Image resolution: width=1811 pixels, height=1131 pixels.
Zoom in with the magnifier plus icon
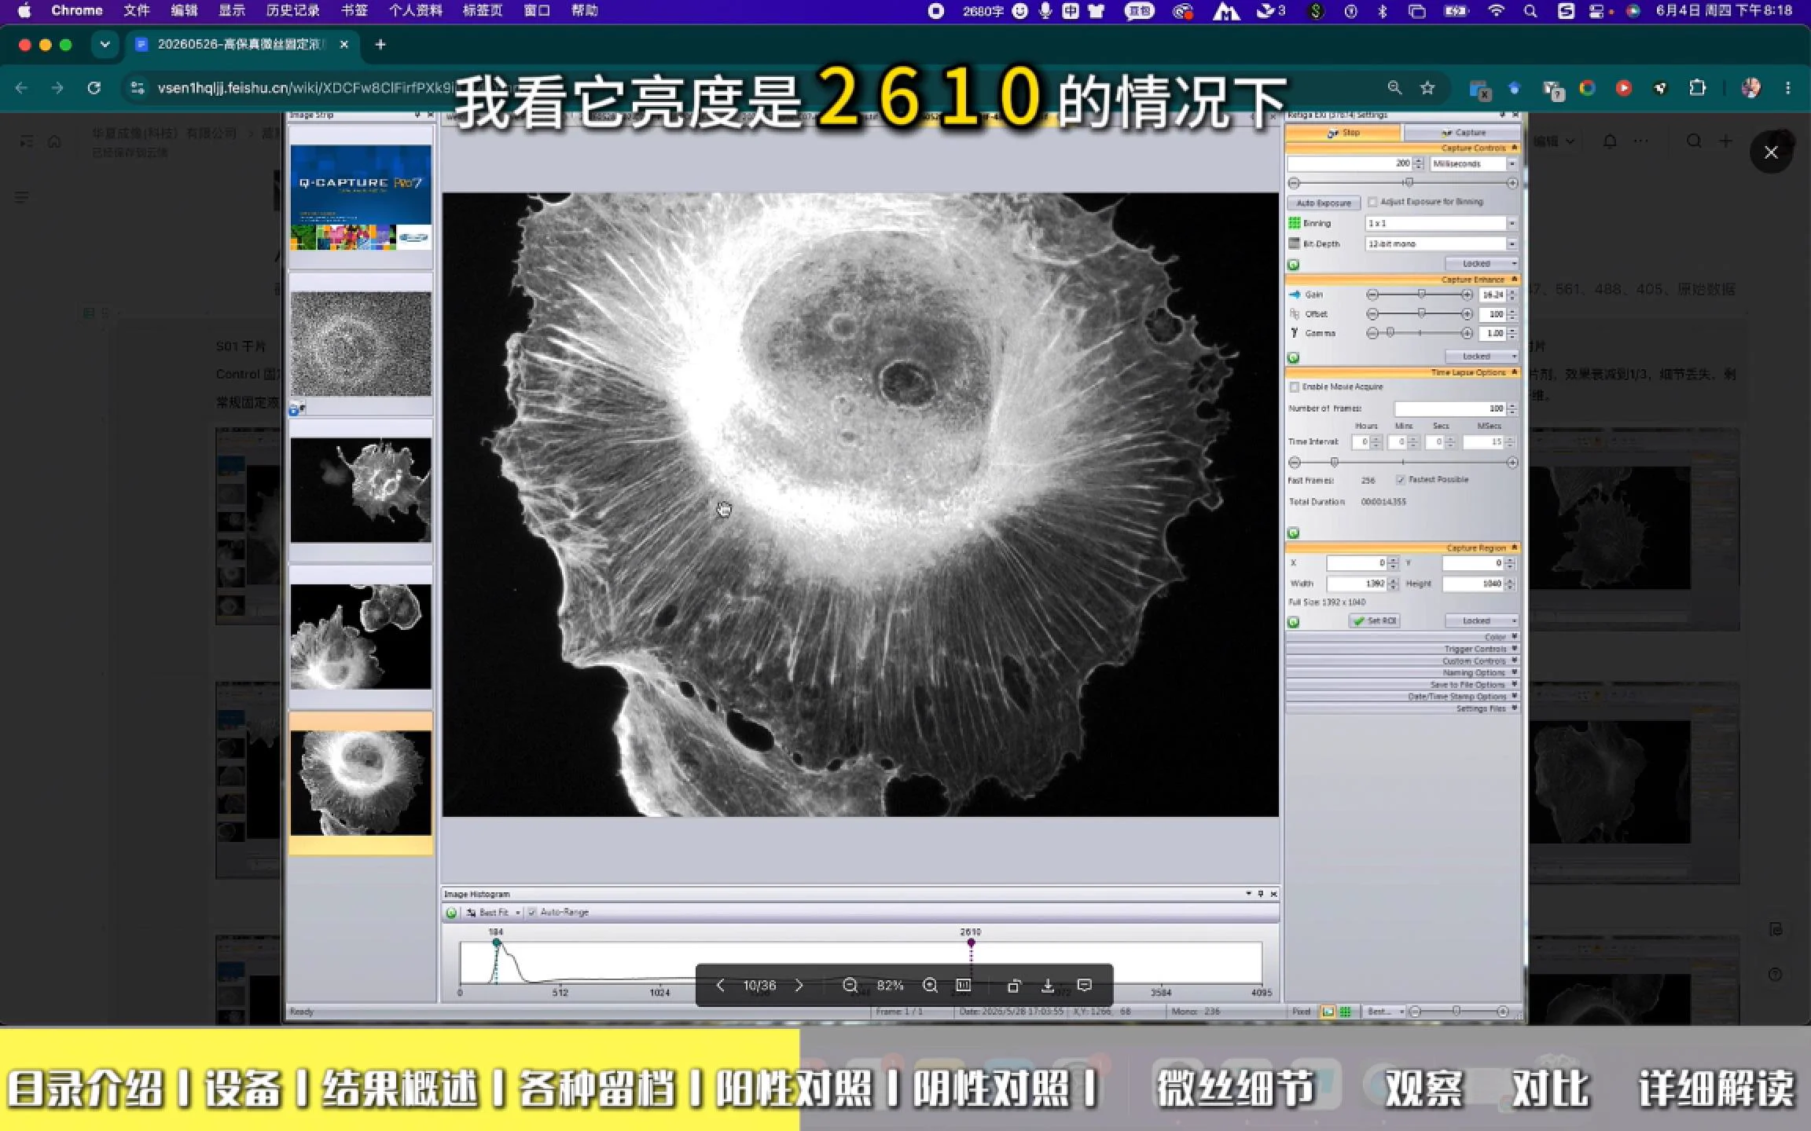(930, 985)
